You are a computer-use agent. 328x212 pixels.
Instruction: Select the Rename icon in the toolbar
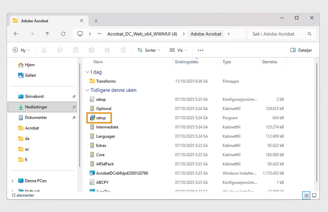[92, 50]
